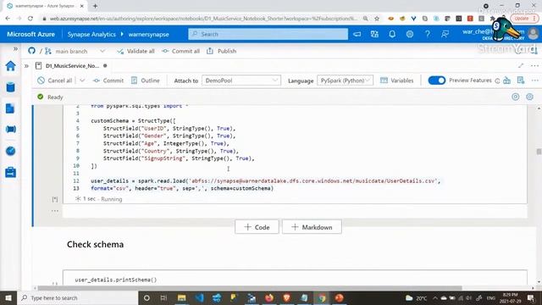
Task: Open the configure session gear icon
Action: 529,97
